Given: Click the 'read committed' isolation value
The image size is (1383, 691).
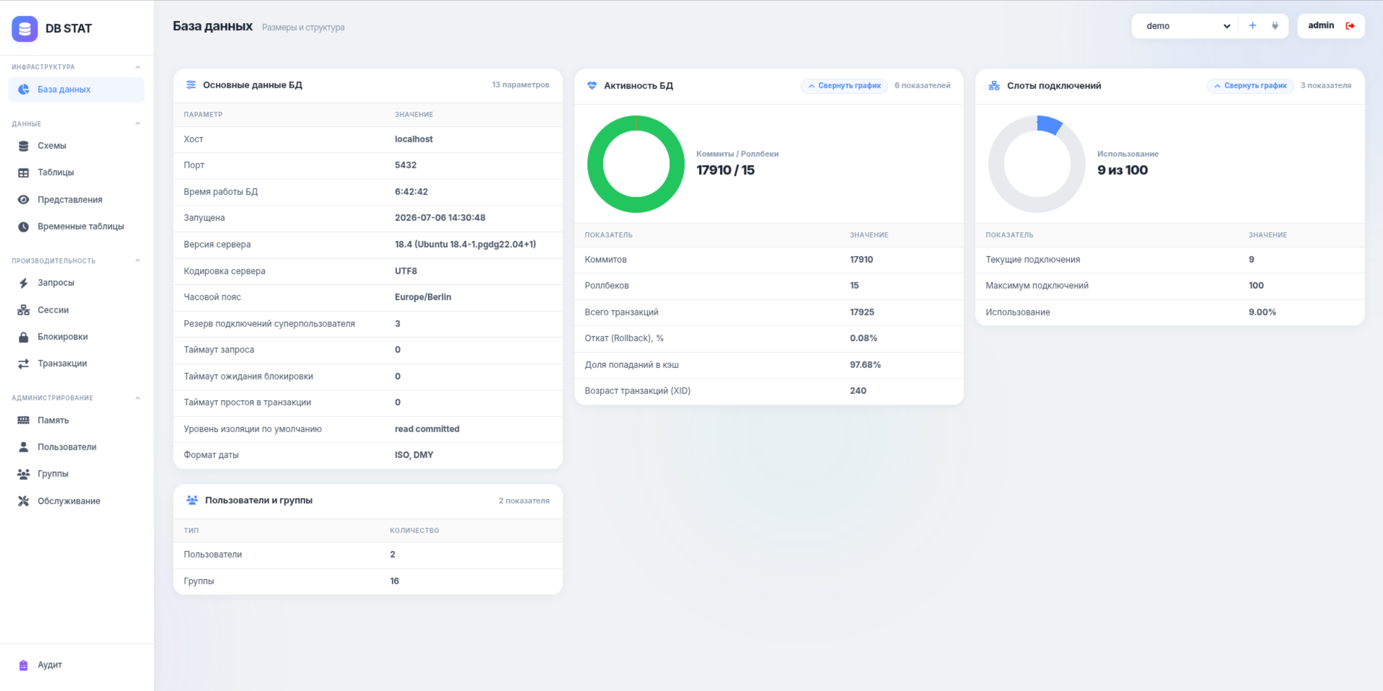Looking at the screenshot, I should tap(427, 429).
